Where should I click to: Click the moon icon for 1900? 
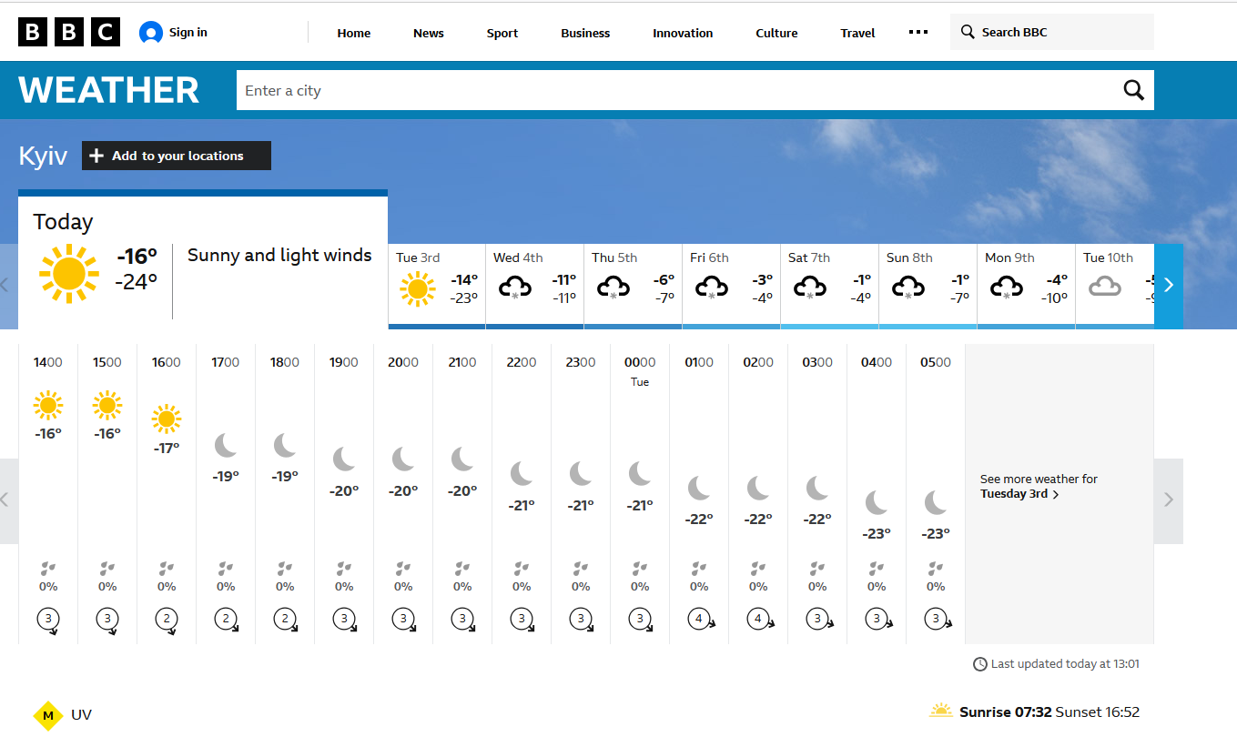tap(344, 459)
